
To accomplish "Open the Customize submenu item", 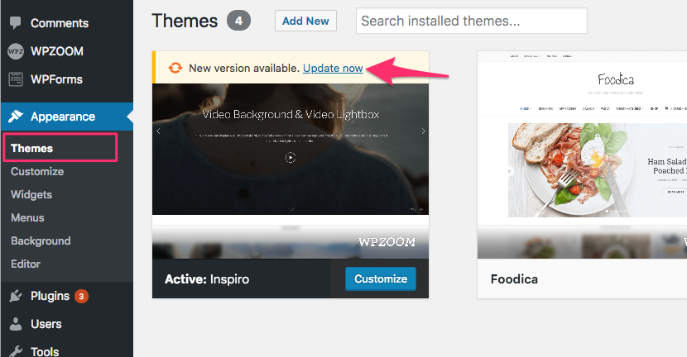I will pos(37,172).
